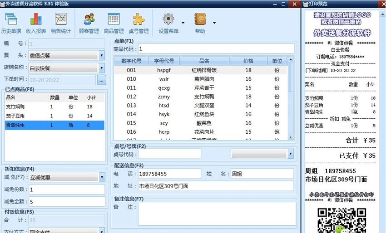Open the 历史单据 history orders icon

(x=11, y=19)
